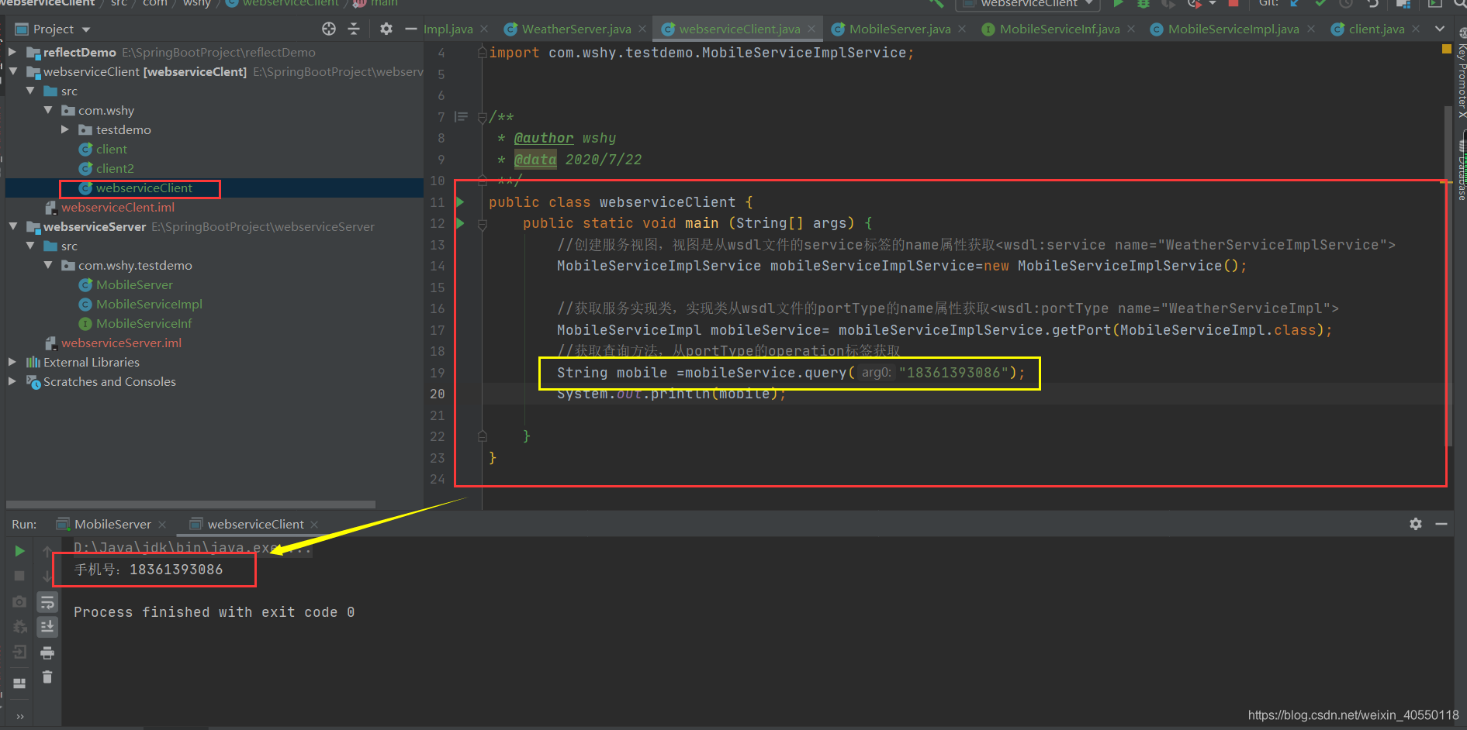1467x730 pixels.
Task: Click the red Stop button in top toolbar
Action: pos(1233,3)
